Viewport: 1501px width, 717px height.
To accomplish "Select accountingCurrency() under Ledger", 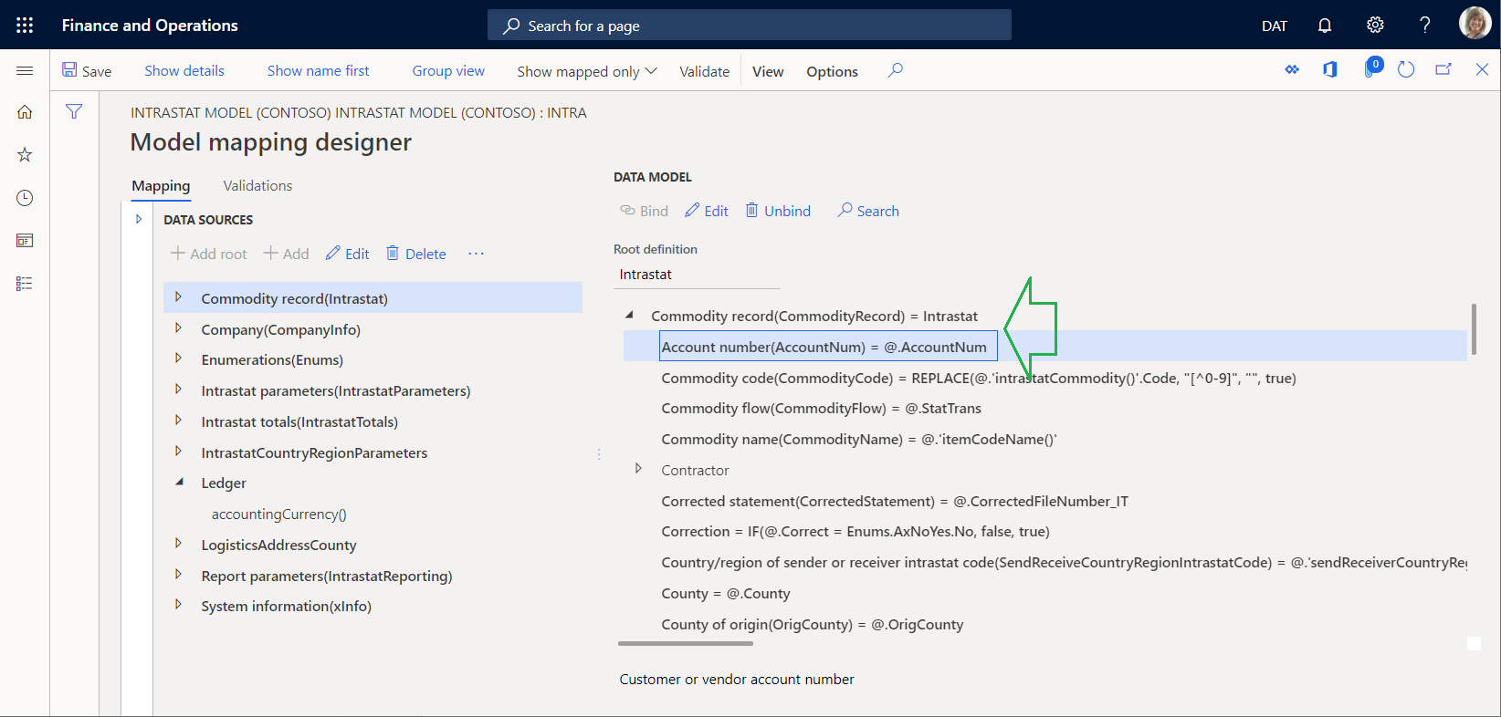I will coord(279,514).
